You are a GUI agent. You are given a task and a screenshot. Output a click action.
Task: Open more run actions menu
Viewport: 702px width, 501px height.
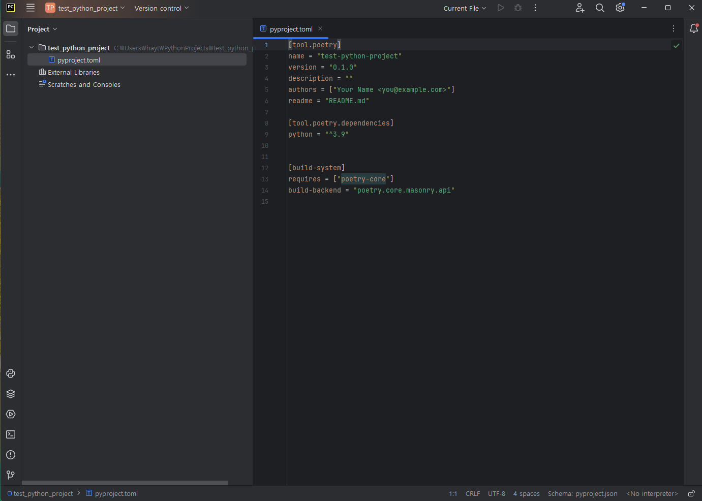(x=535, y=8)
